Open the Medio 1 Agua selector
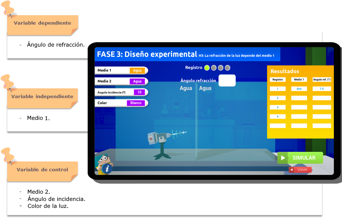 point(137,70)
